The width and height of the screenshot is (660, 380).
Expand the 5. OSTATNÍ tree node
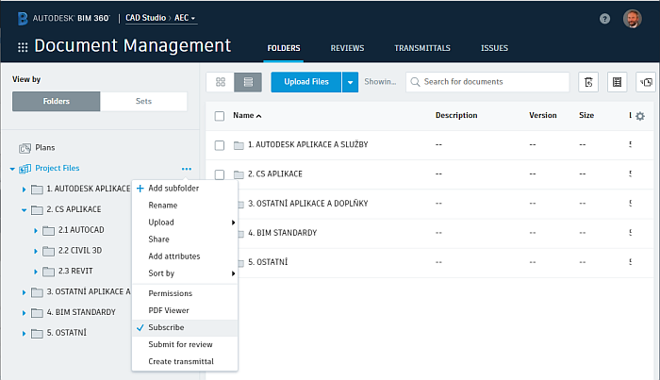tap(24, 334)
